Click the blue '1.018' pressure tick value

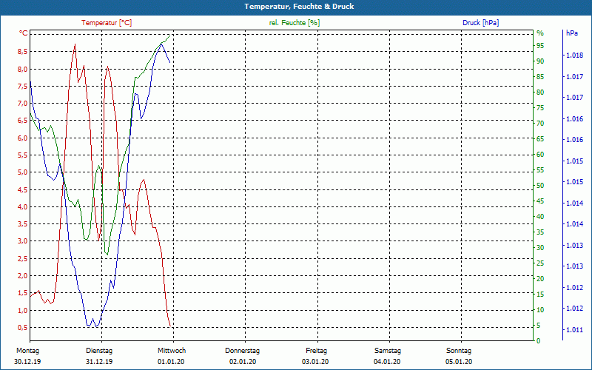[x=574, y=56]
